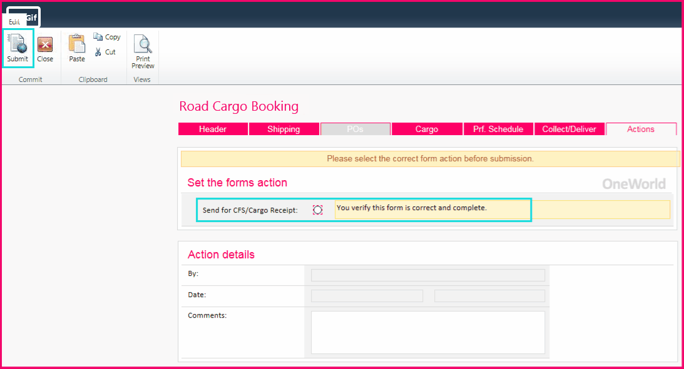684x369 pixels.
Task: Select the POs tab
Action: click(355, 129)
